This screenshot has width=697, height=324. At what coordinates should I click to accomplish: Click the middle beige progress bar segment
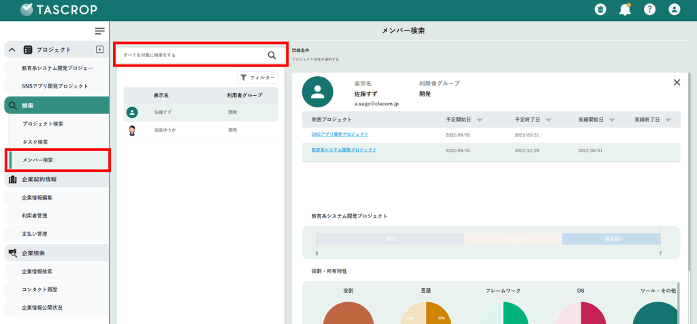click(x=513, y=239)
